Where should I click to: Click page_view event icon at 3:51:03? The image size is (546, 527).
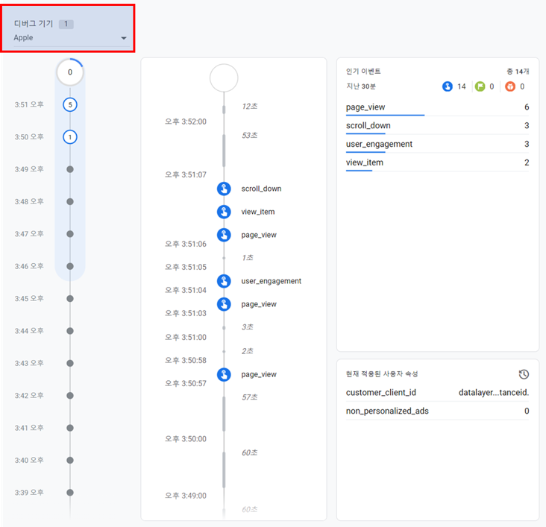tap(224, 304)
